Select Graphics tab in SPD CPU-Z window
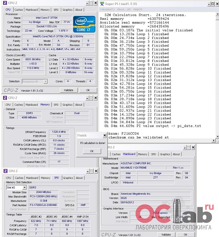The height and width of the screenshot is (237, 219). (x=68, y=178)
